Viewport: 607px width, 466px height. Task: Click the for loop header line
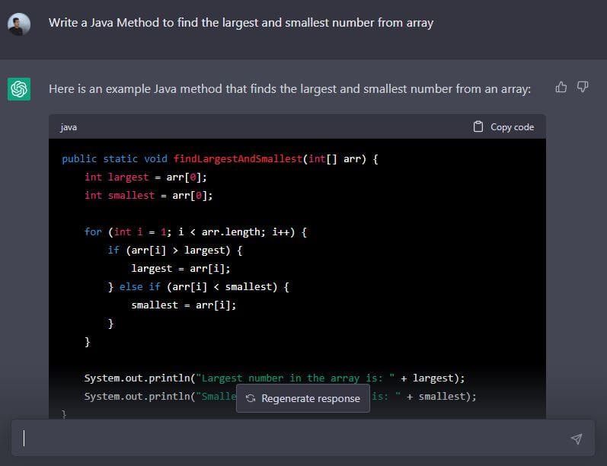[195, 231]
